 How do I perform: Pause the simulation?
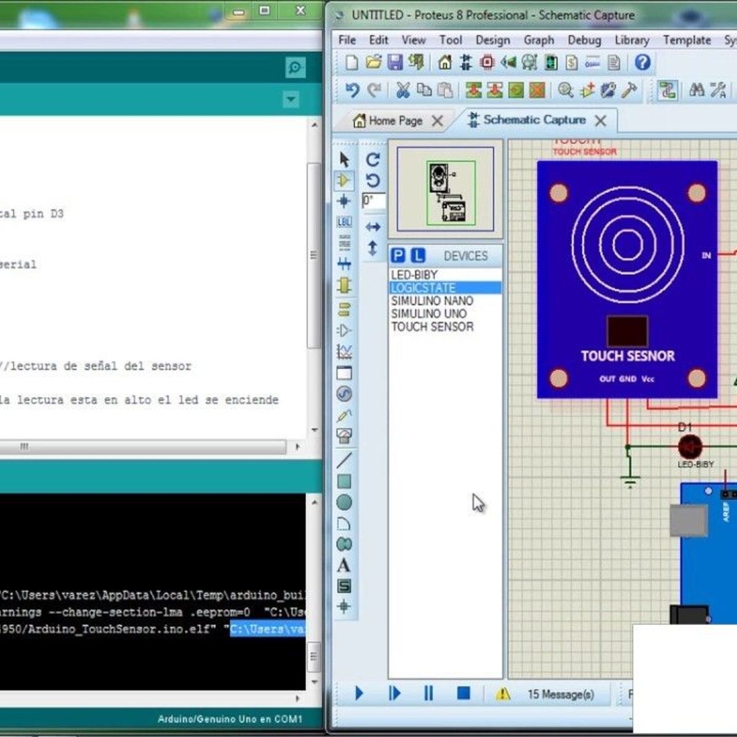click(428, 693)
